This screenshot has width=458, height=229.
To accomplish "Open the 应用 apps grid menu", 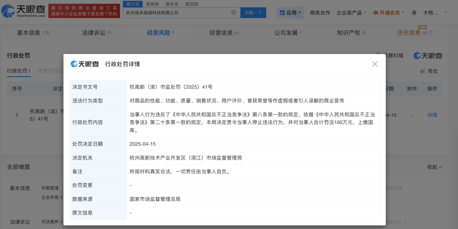I will (x=290, y=13).
